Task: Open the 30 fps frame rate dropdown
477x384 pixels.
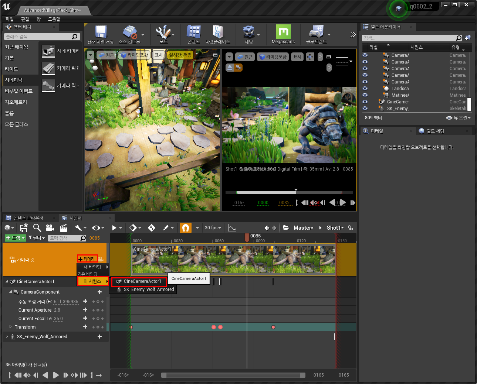Action: point(213,228)
